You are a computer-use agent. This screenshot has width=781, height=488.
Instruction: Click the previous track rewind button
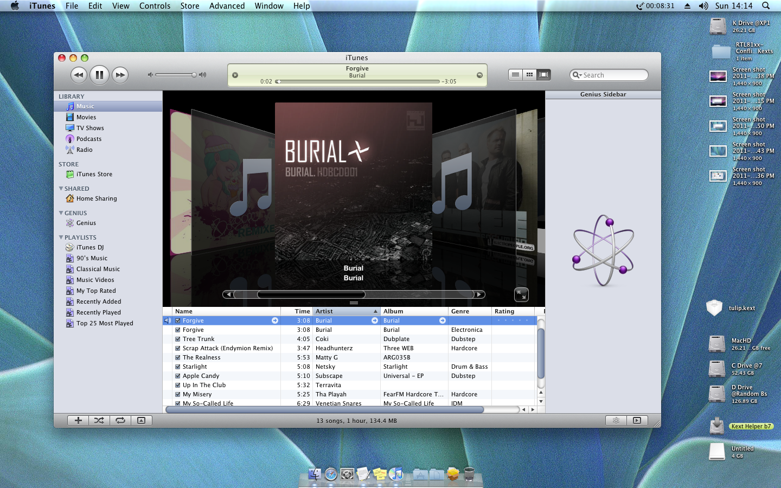[x=79, y=75]
